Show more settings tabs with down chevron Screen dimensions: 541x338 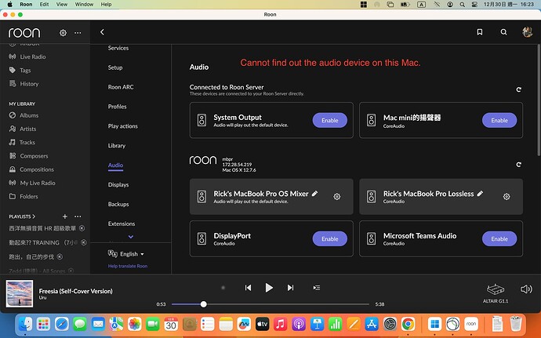pos(131,237)
